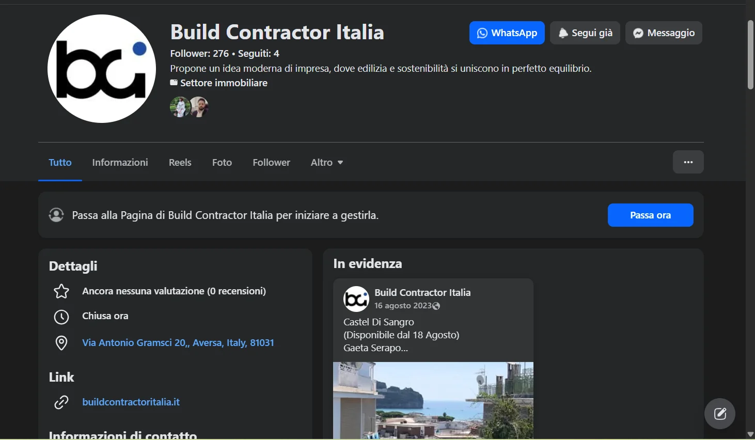Click Ancora nessuna valutazione reviews text
Image resolution: width=755 pixels, height=440 pixels.
[174, 291]
